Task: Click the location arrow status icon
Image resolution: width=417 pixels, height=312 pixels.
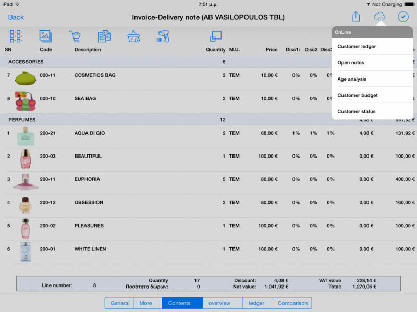Action: point(368,4)
